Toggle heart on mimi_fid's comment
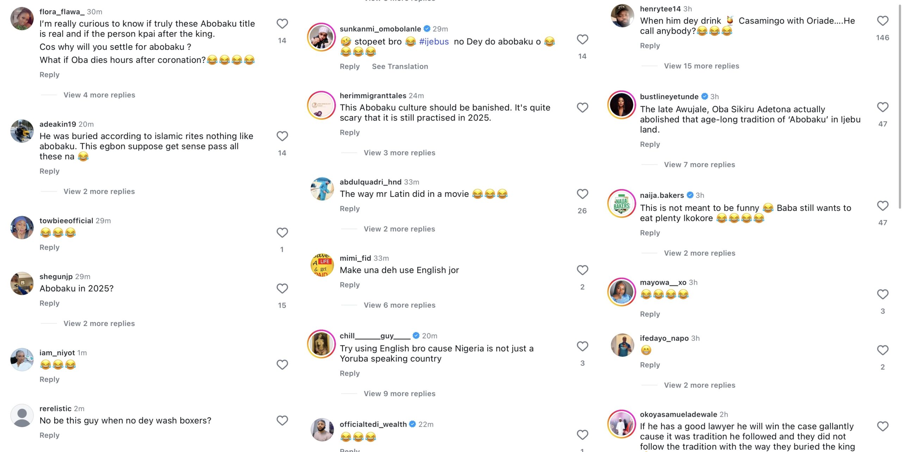 pos(582,270)
